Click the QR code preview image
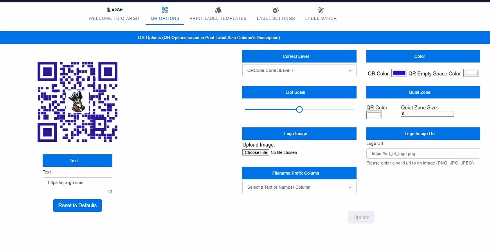The height and width of the screenshot is (252, 490). click(x=77, y=102)
